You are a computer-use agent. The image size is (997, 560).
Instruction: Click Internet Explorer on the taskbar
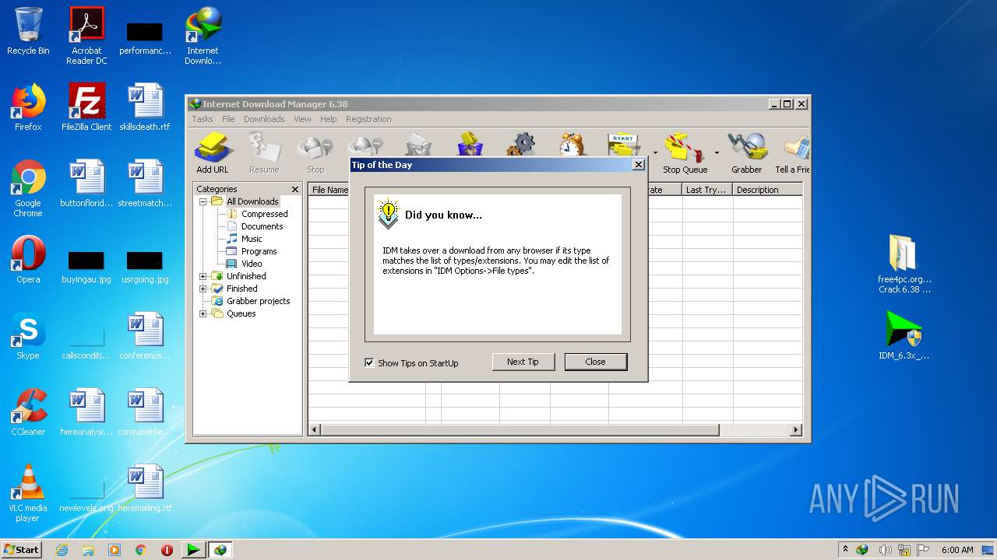(62, 550)
